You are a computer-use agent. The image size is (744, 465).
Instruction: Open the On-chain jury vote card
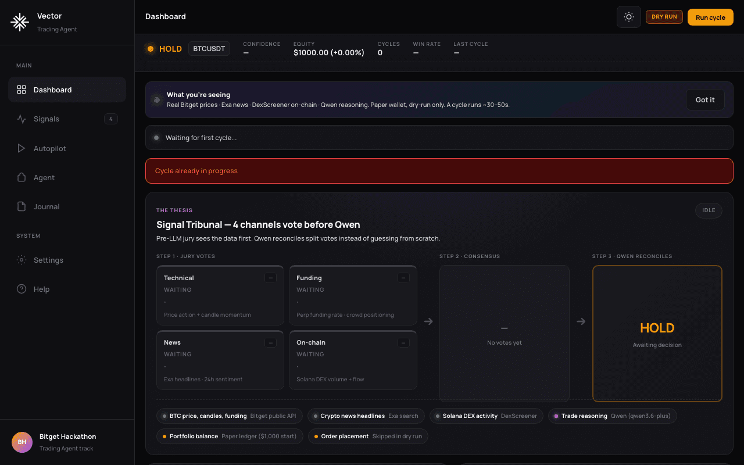[x=353, y=360]
